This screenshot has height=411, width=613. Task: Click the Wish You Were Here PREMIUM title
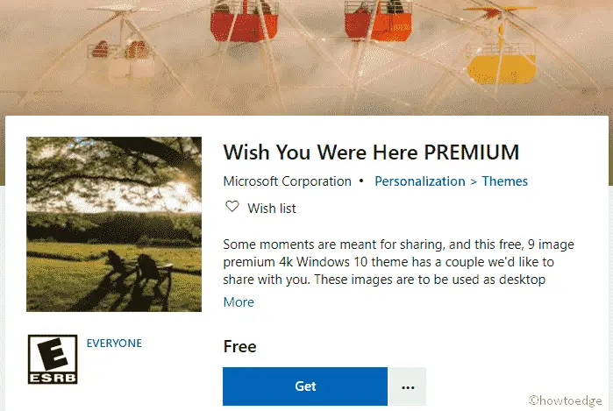pos(371,152)
